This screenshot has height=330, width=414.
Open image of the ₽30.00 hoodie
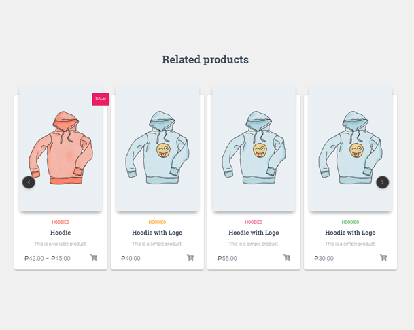point(351,148)
